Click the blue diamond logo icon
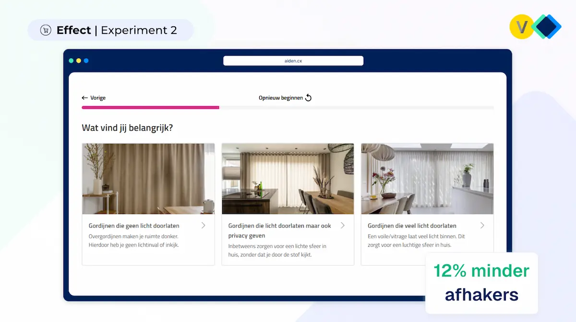Screen dimensions: 576x322 point(547,27)
